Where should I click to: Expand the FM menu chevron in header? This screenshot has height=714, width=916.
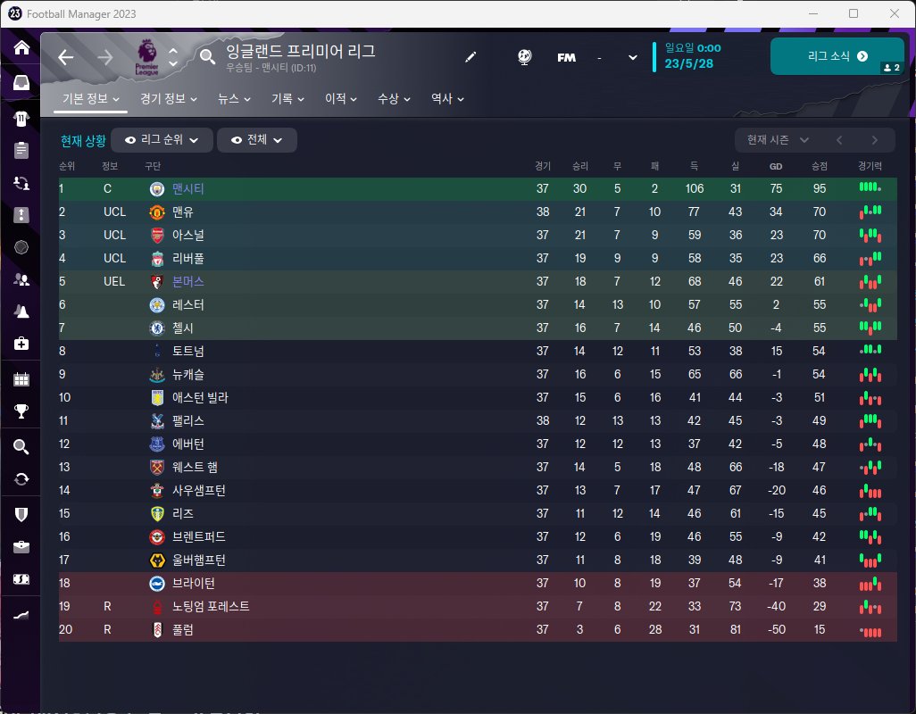(633, 57)
